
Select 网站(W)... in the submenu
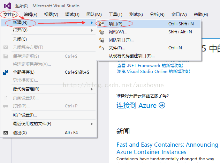click(x=149, y=32)
